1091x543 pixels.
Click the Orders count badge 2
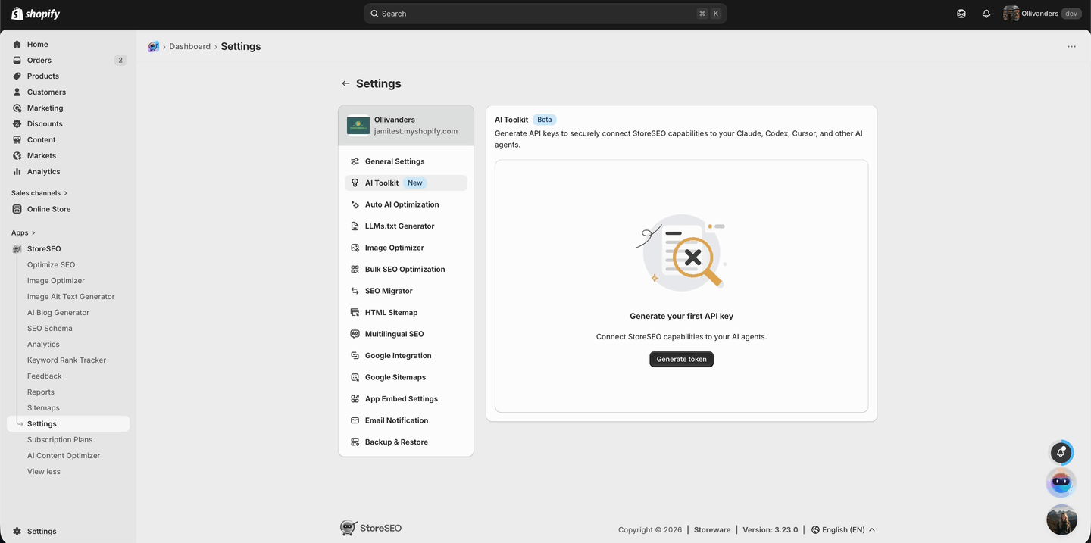(x=120, y=60)
